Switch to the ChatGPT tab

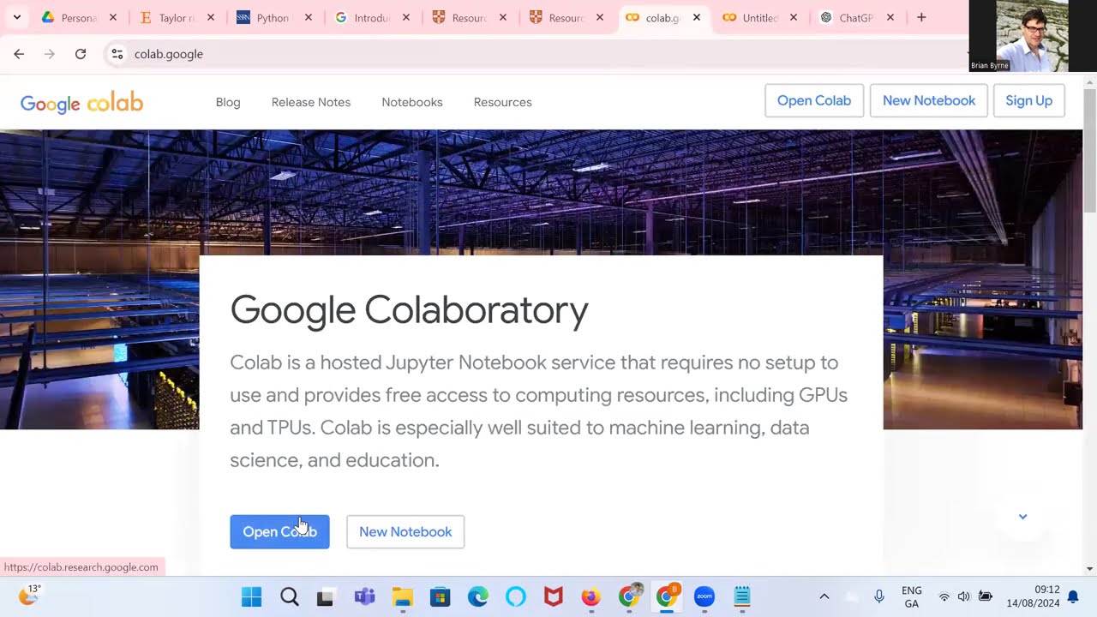point(858,17)
